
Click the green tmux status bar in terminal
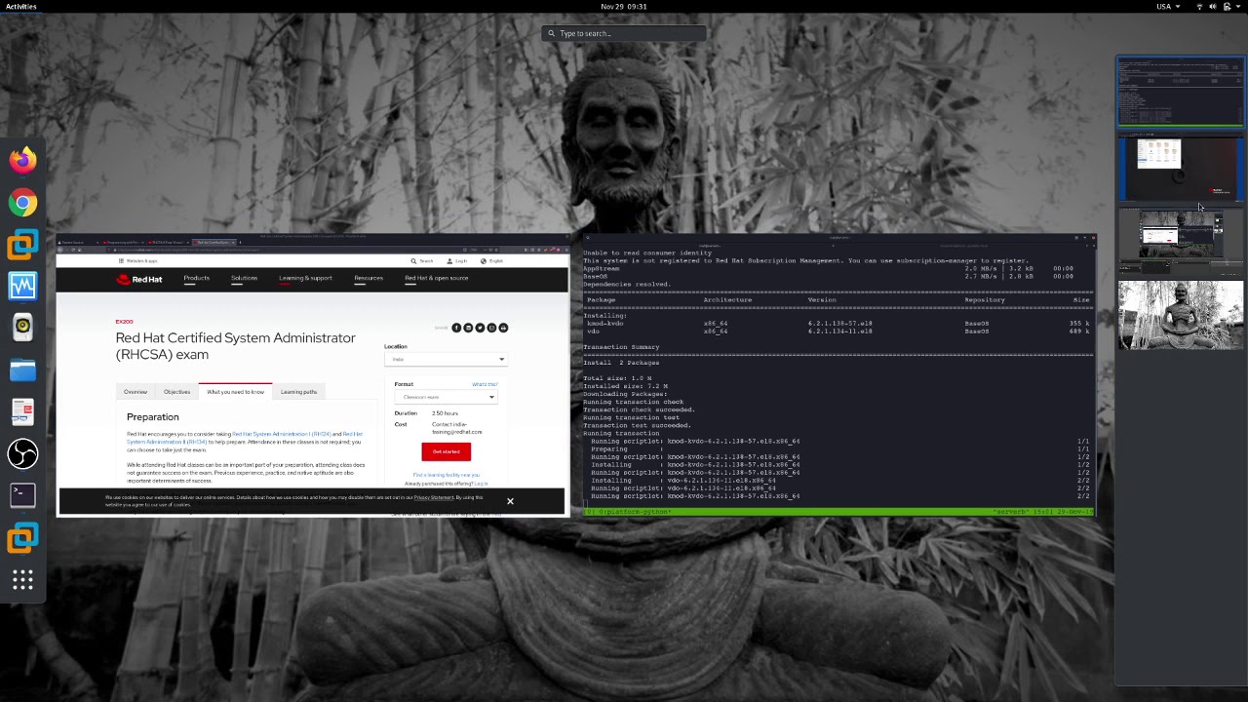[838, 512]
